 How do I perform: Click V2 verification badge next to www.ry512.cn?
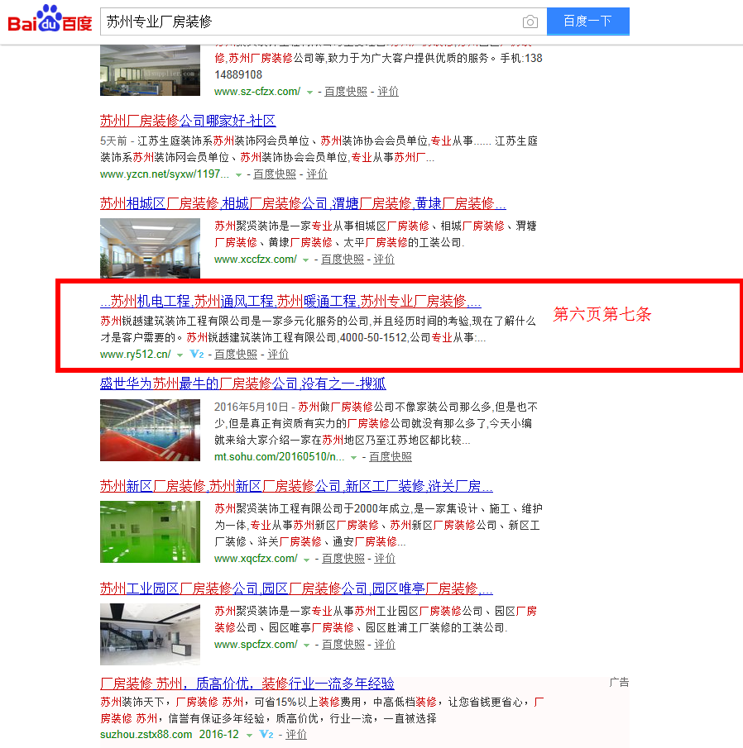coord(197,354)
